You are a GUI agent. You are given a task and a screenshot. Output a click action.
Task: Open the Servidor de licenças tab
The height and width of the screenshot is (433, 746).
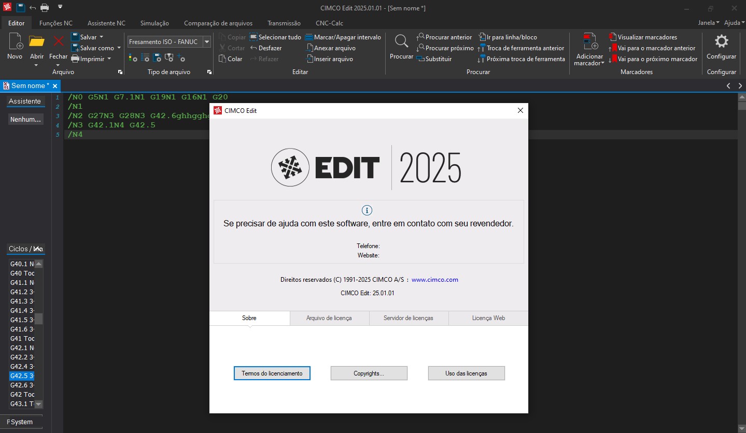[x=409, y=318]
